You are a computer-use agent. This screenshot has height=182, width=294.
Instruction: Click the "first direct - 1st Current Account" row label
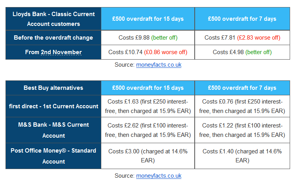(53, 106)
